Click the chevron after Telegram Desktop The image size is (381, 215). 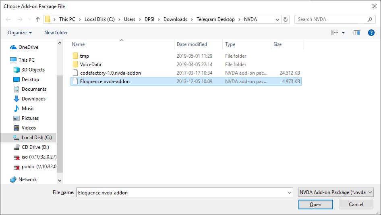239,19
